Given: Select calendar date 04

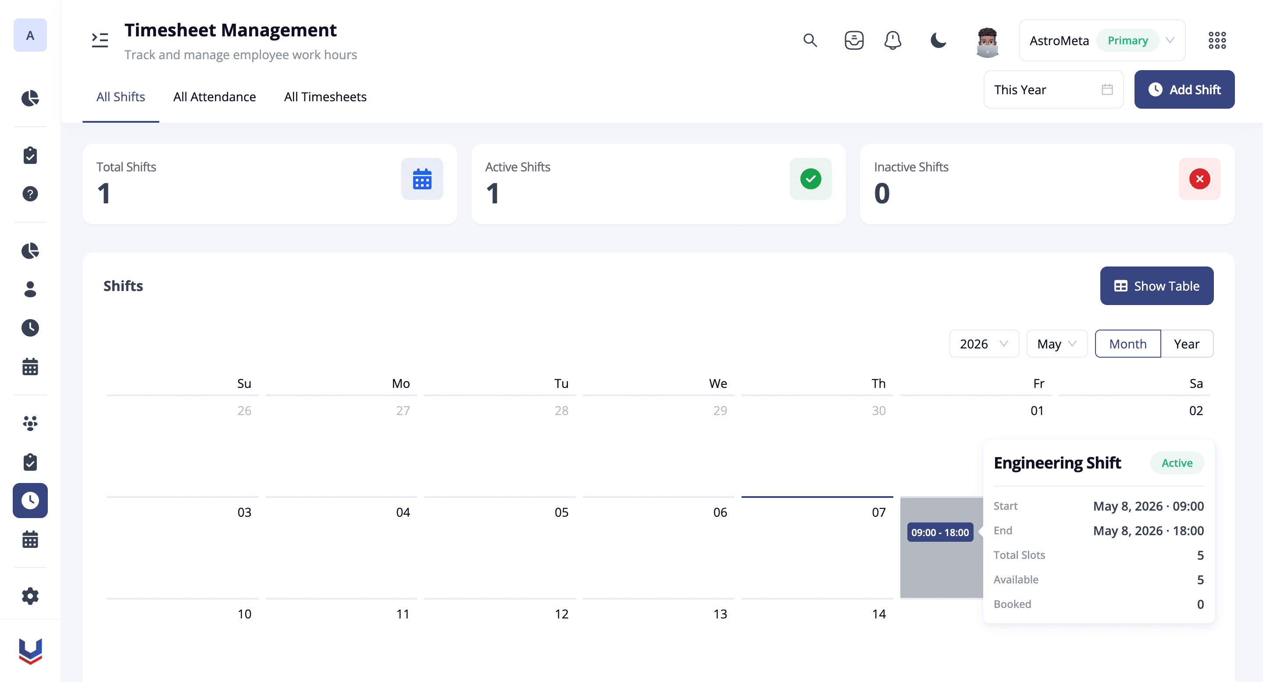Looking at the screenshot, I should coord(341,547).
